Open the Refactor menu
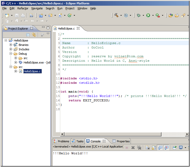This screenshot has height=167, width=190. point(23,8)
